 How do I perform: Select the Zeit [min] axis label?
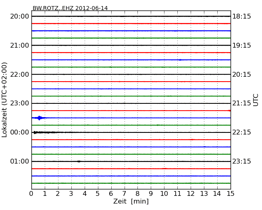pos(131,201)
